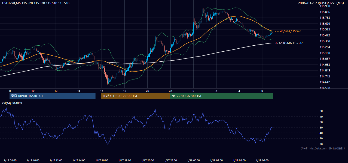This screenshot has width=348, height=163.
Task: Click price axis label 114.538
Action: (x=325, y=88)
